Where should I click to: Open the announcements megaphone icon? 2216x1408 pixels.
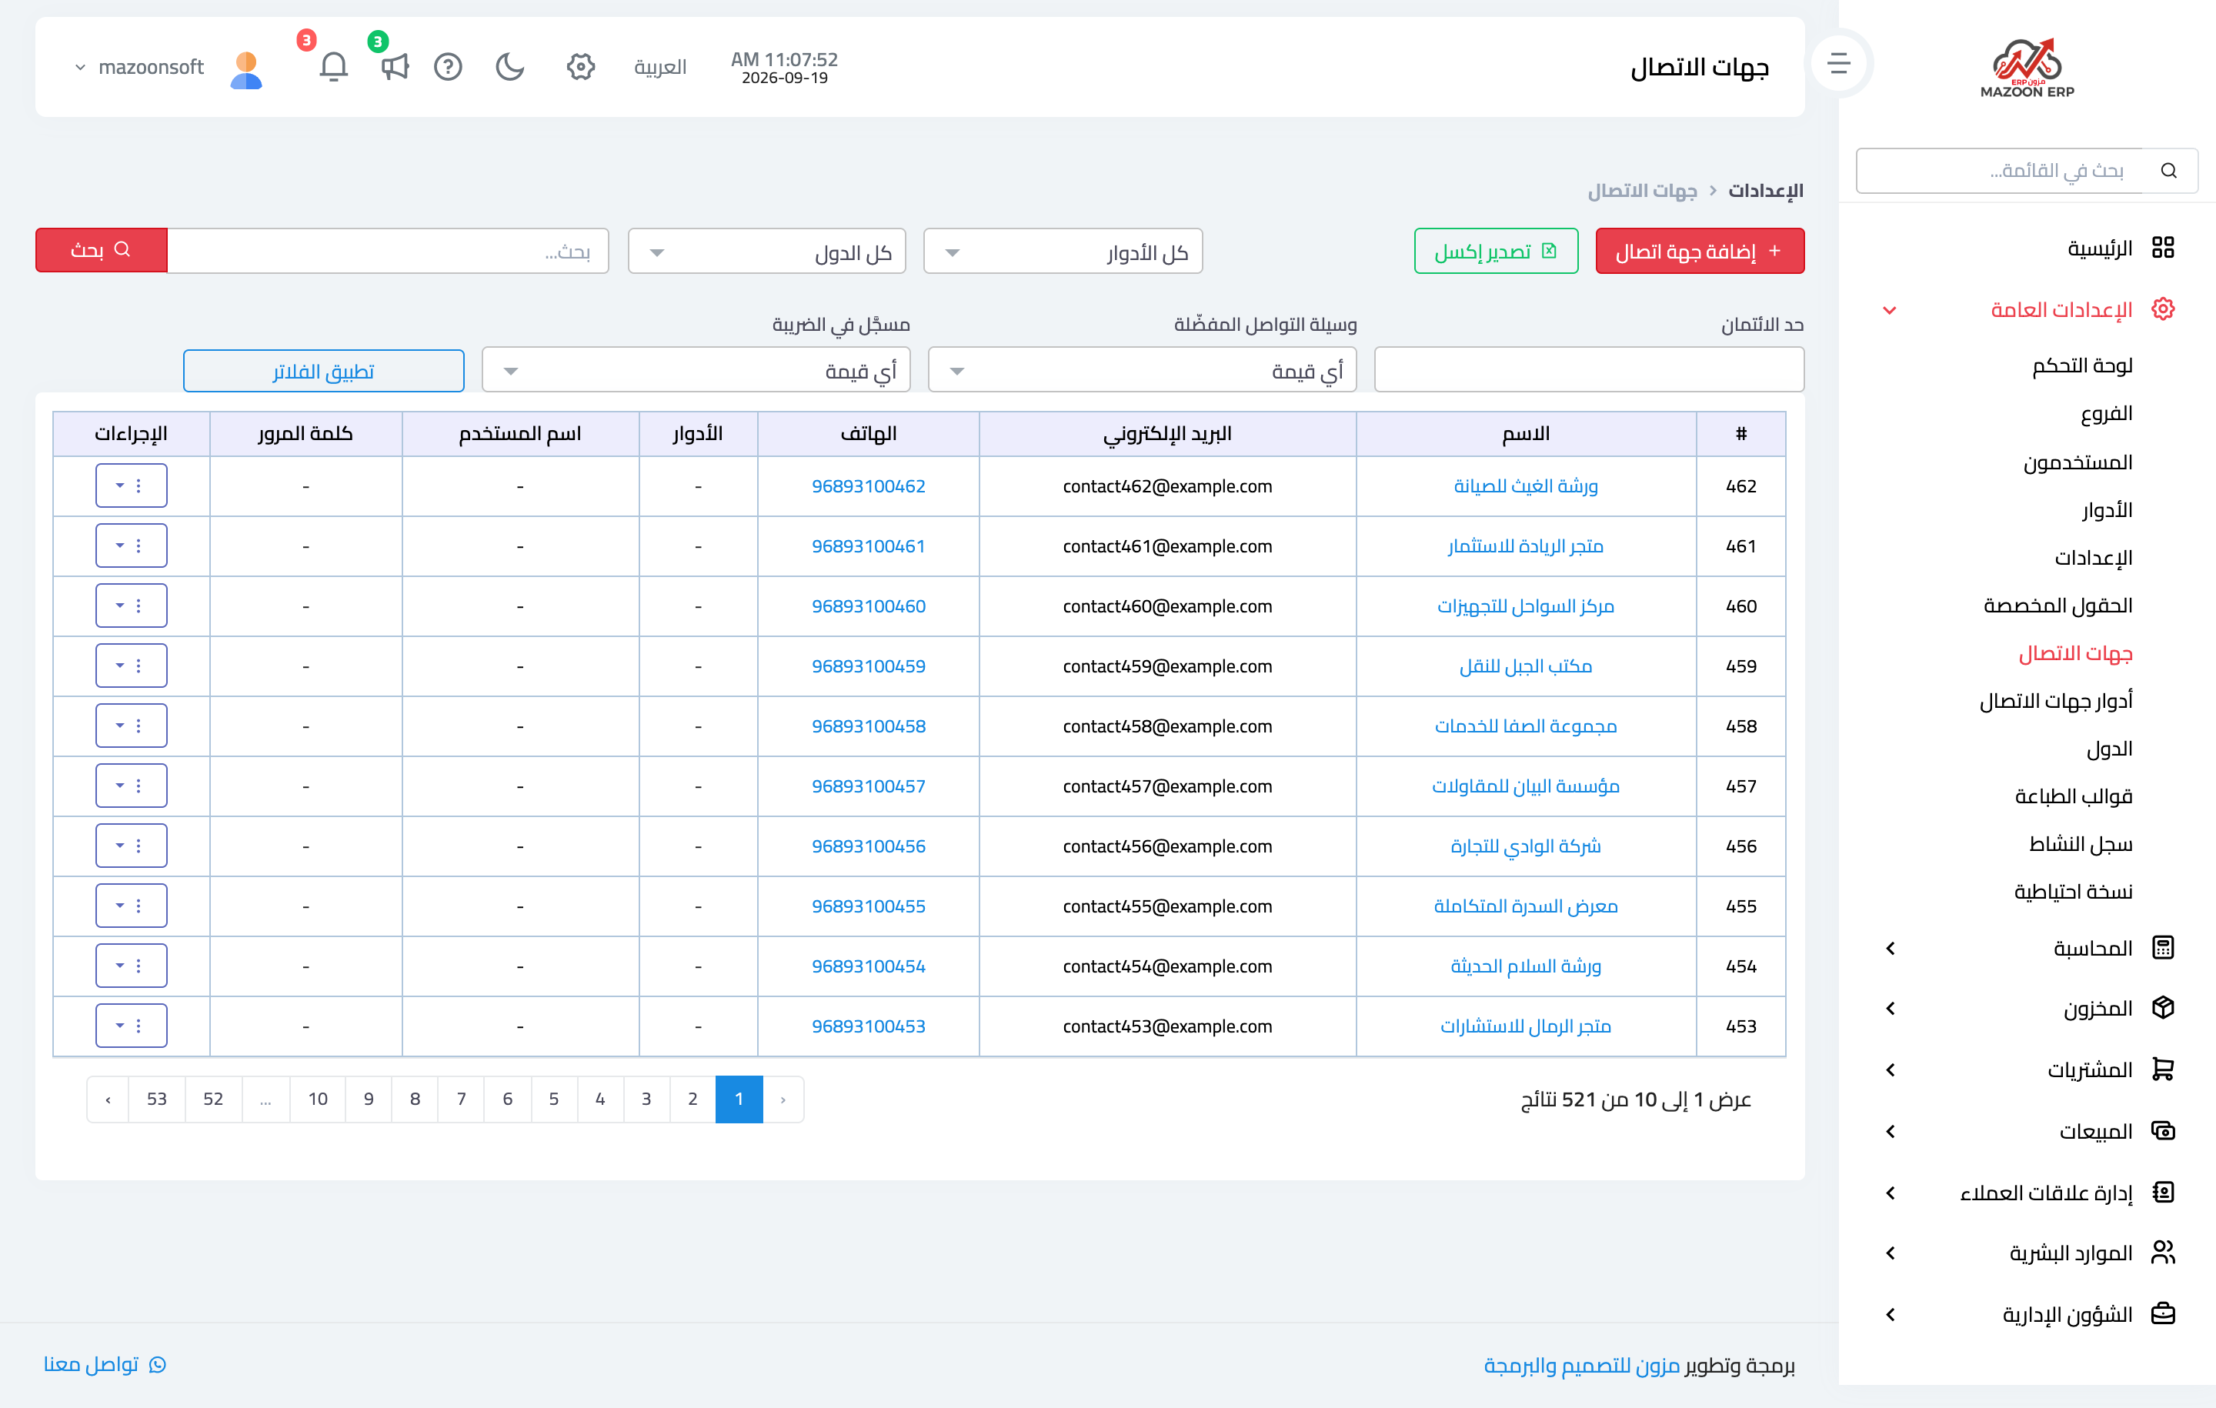(x=395, y=67)
